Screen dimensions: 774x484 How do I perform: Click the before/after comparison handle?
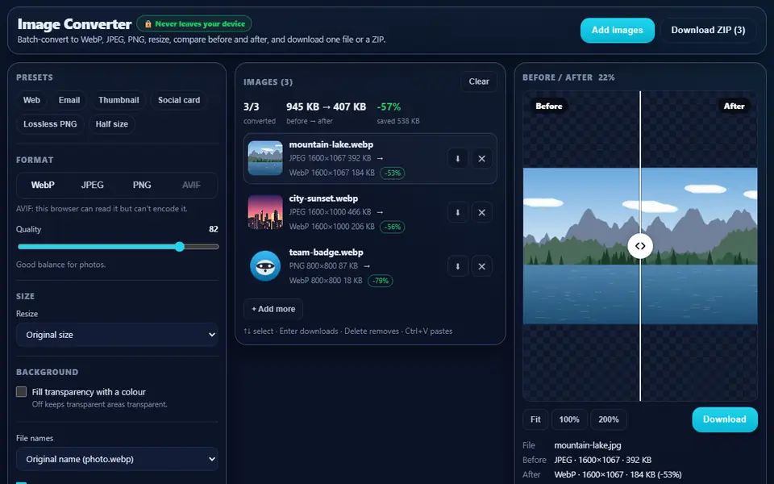click(x=640, y=246)
